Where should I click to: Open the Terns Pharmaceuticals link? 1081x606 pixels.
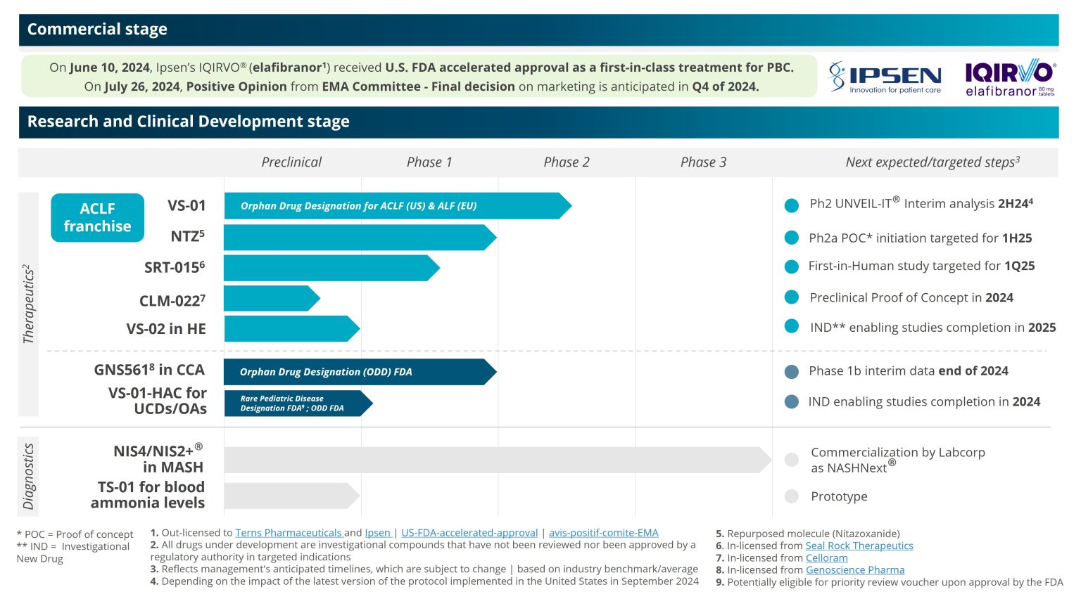point(289,533)
